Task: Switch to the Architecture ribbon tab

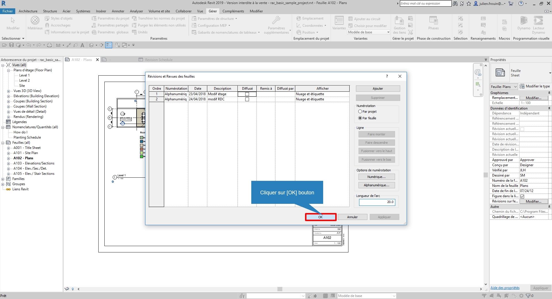Action: (28, 11)
